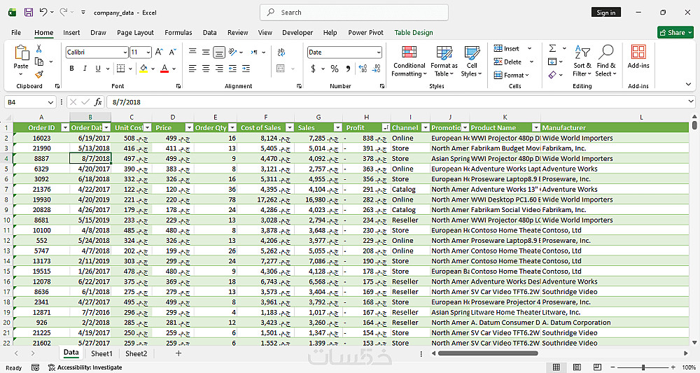
Task: Click the Undo arrow icon
Action: (x=43, y=13)
